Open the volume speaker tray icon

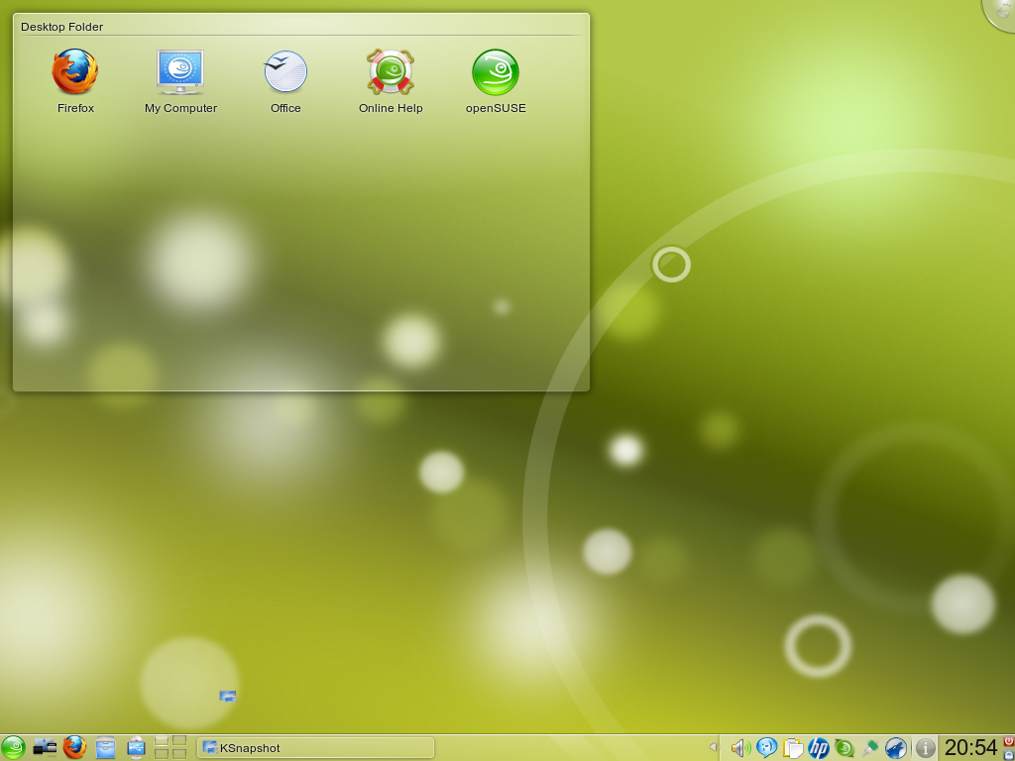pyautogui.click(x=739, y=748)
